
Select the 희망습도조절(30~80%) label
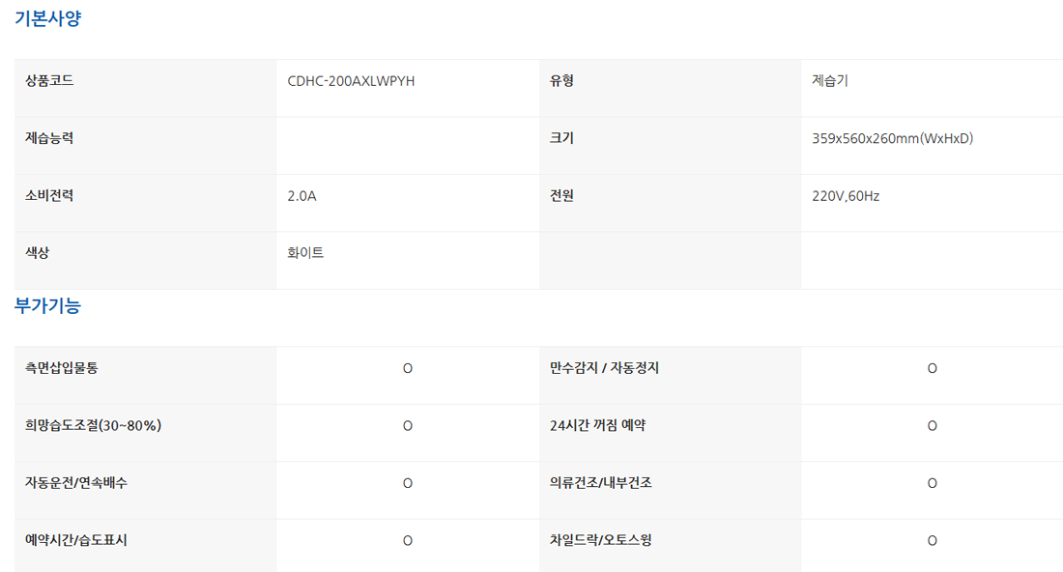(93, 425)
